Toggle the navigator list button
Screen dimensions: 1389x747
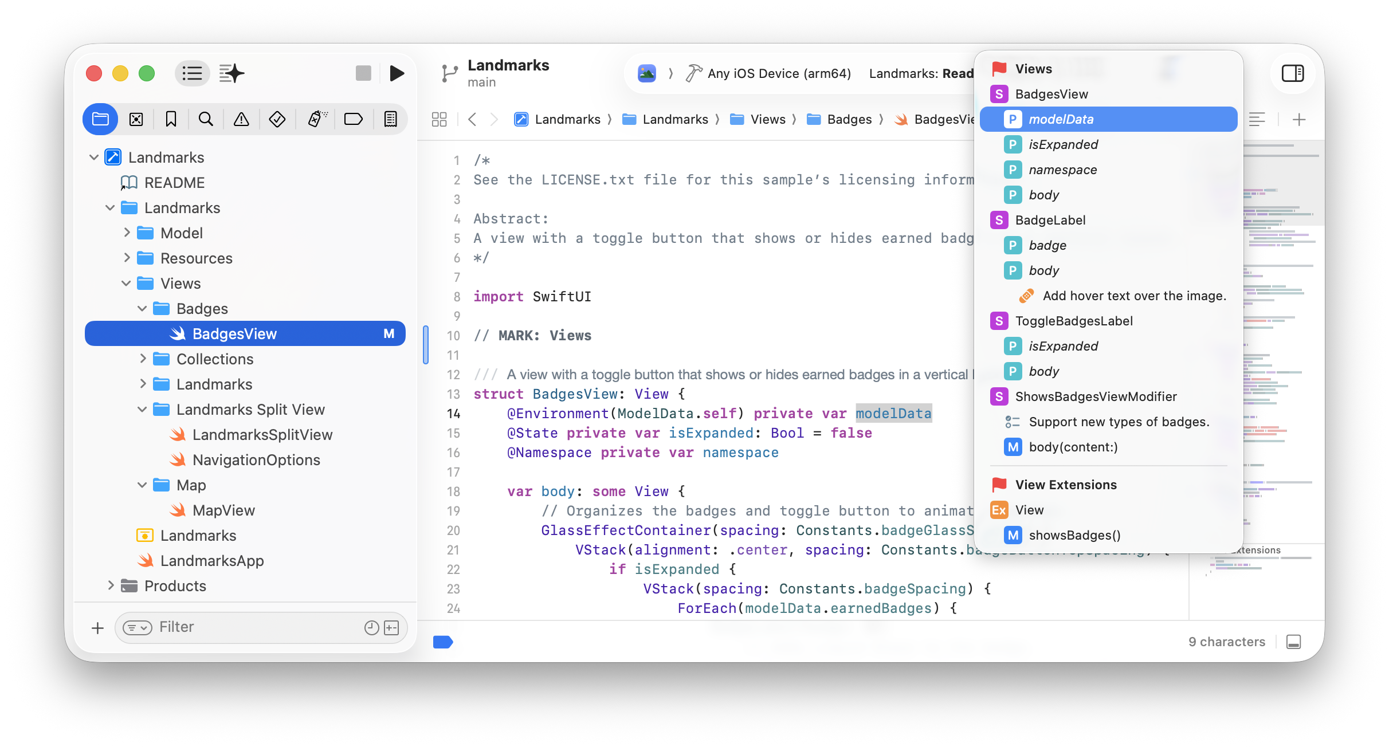[192, 73]
